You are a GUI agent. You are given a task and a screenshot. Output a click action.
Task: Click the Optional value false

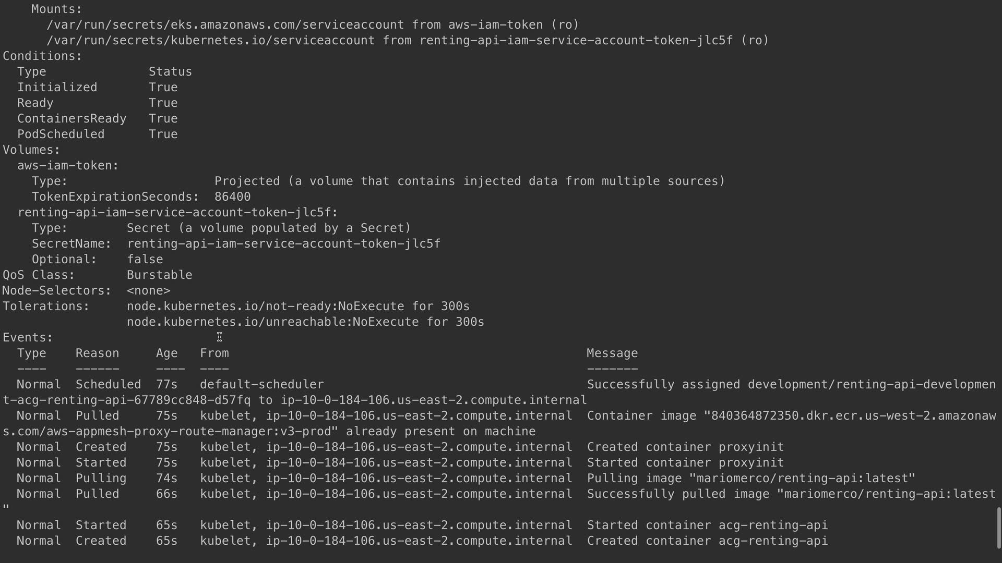coord(145,260)
